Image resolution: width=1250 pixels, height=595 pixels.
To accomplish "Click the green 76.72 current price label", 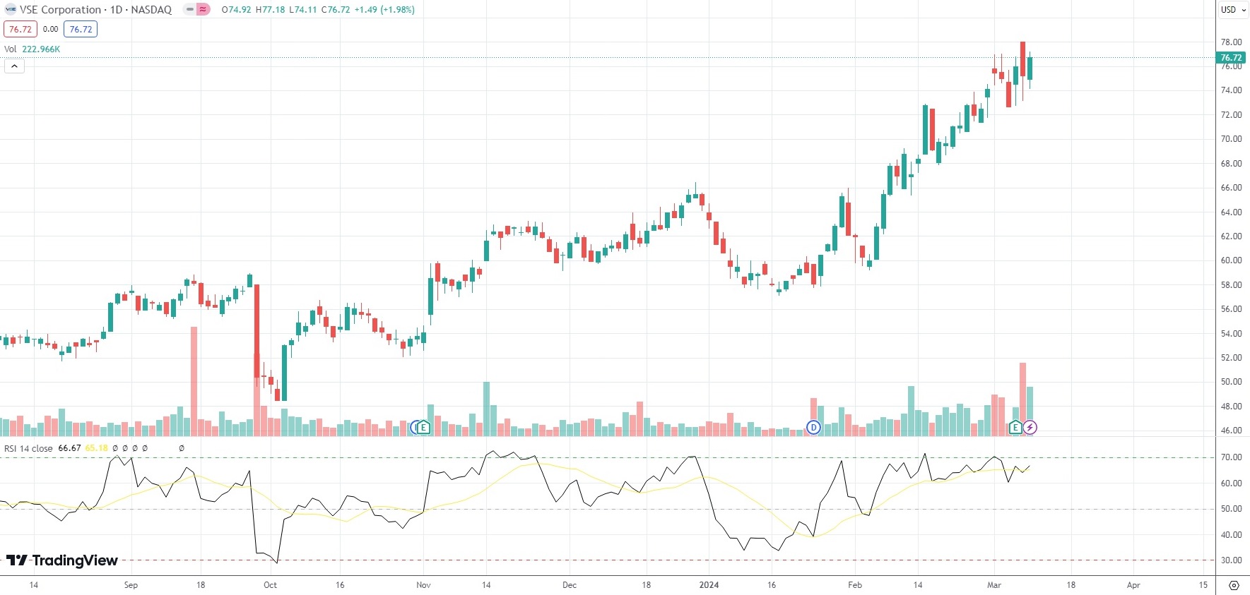I will (x=1231, y=58).
